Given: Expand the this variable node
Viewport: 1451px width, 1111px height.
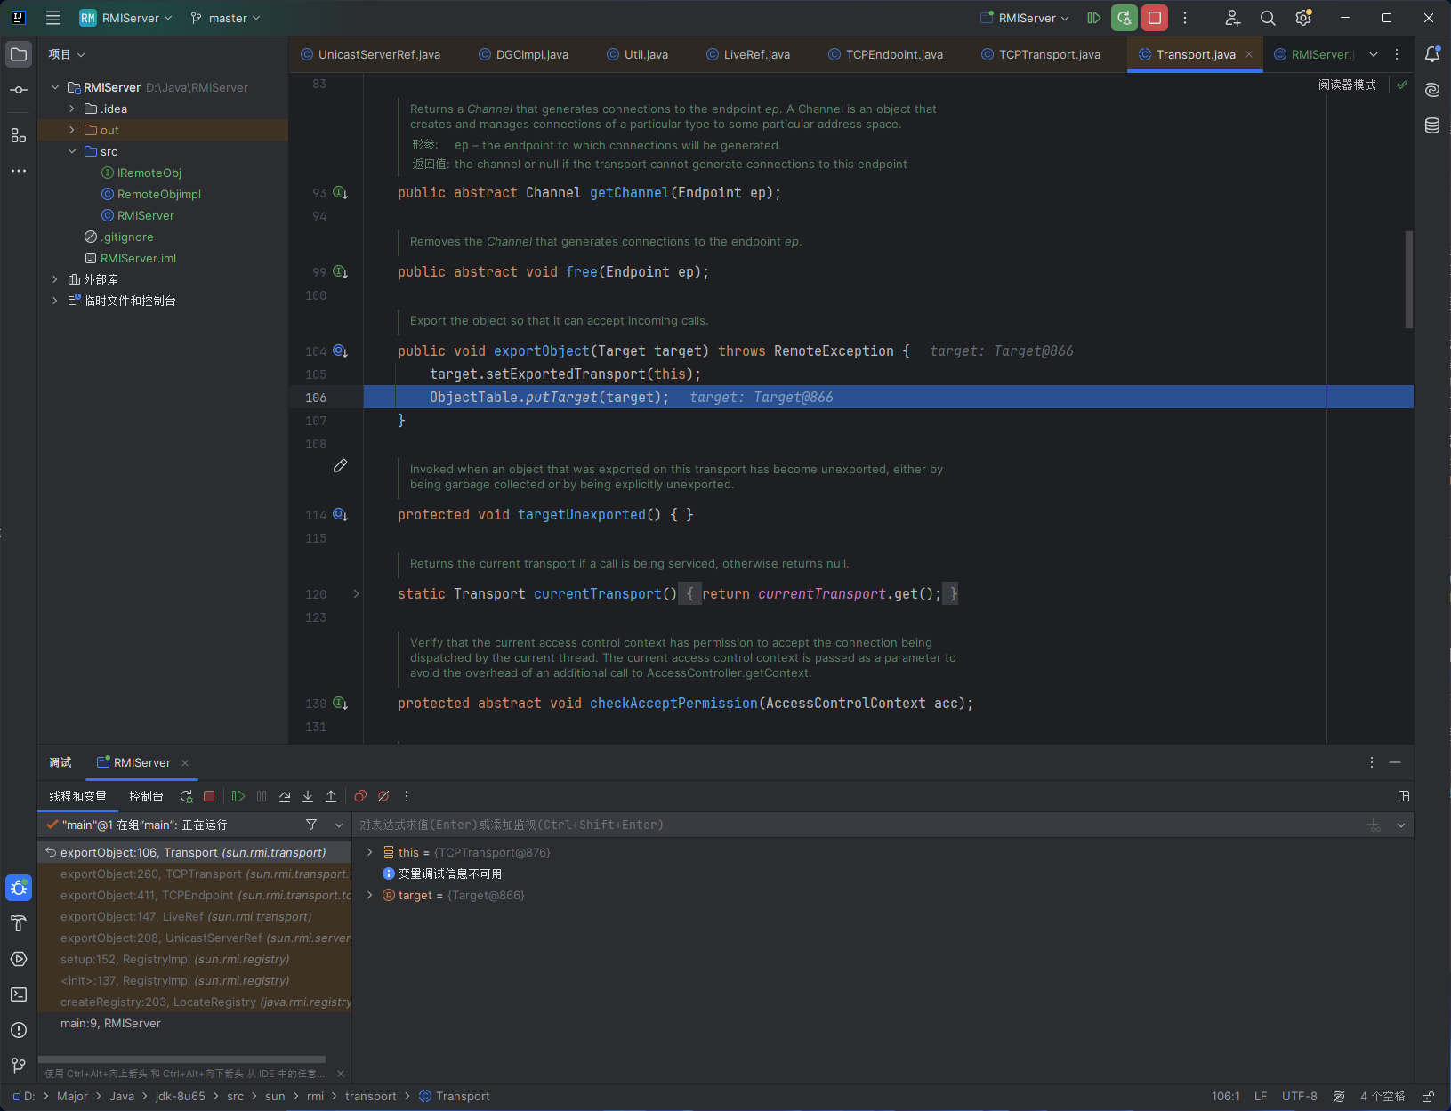Looking at the screenshot, I should tap(370, 852).
